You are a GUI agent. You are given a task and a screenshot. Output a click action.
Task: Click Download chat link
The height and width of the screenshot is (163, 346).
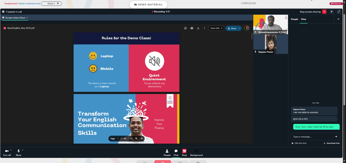coord(331,143)
